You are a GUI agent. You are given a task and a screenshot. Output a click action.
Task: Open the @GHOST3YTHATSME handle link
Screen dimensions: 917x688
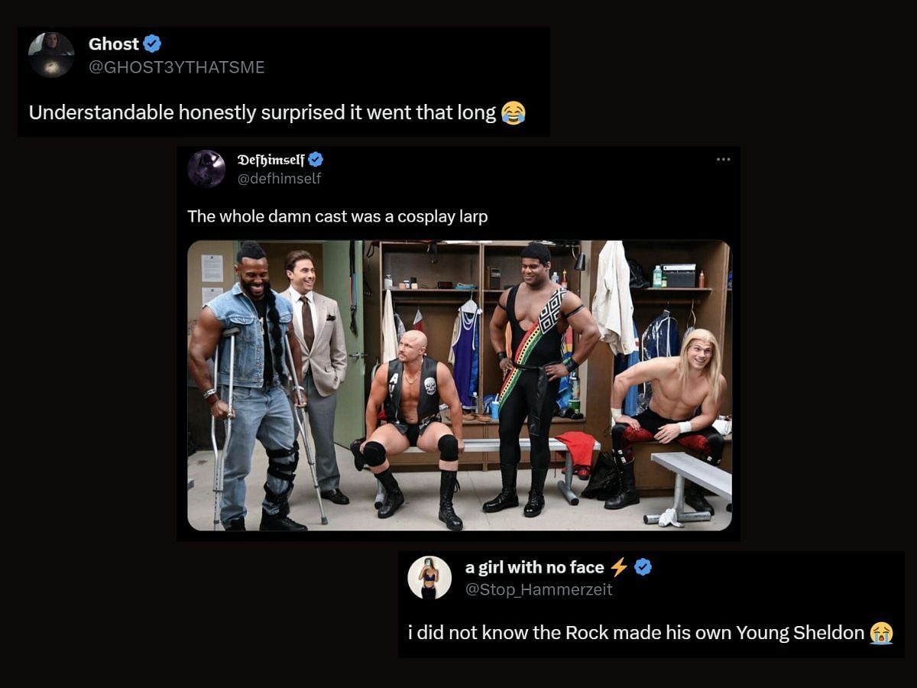click(x=177, y=67)
